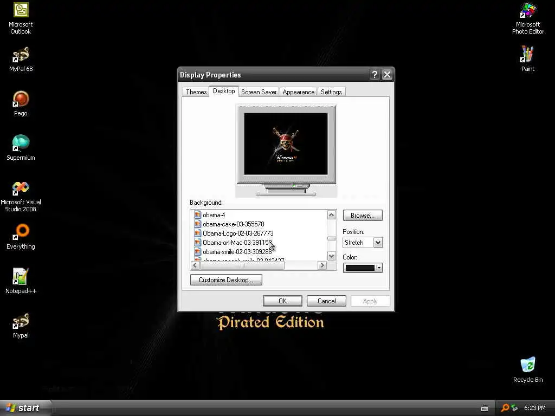The height and width of the screenshot is (416, 555).
Task: Select obama-cake-03-355578 background
Action: pyautogui.click(x=233, y=224)
